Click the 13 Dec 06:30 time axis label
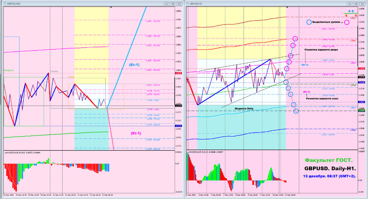Screen dimensions: 368x199 (107, 195)
